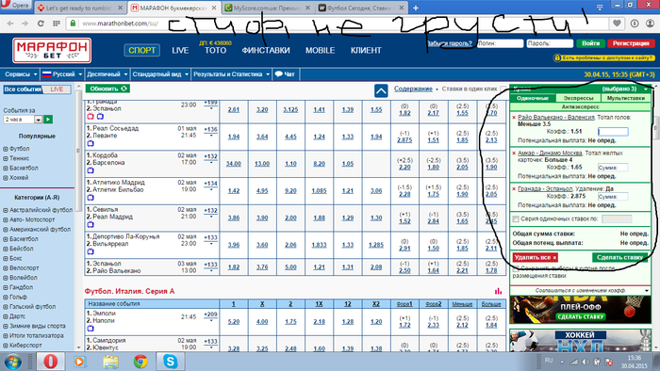The width and height of the screenshot is (660, 371).
Task: Toggle the 'Ставки в один клик' checkbox
Action: pos(503,89)
